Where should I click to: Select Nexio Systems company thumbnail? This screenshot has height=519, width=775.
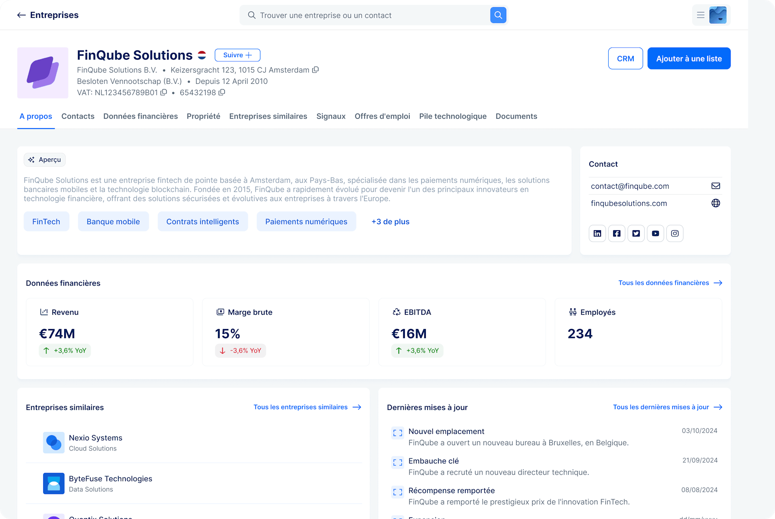54,442
